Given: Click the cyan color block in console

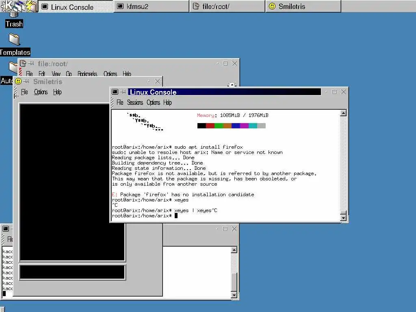Looking at the screenshot, I should point(253,126).
